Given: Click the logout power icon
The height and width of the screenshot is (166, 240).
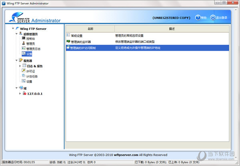Looking at the screenshot, I should point(213,18).
